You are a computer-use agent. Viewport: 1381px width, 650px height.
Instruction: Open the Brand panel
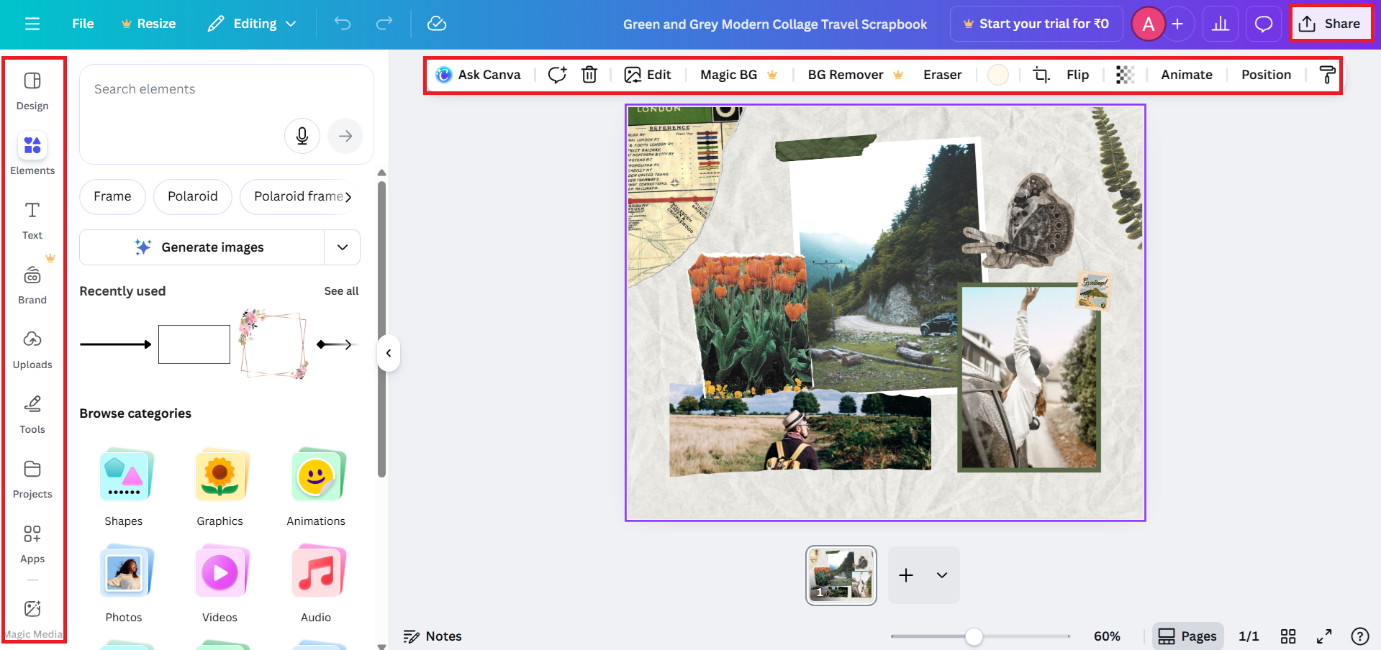click(32, 284)
